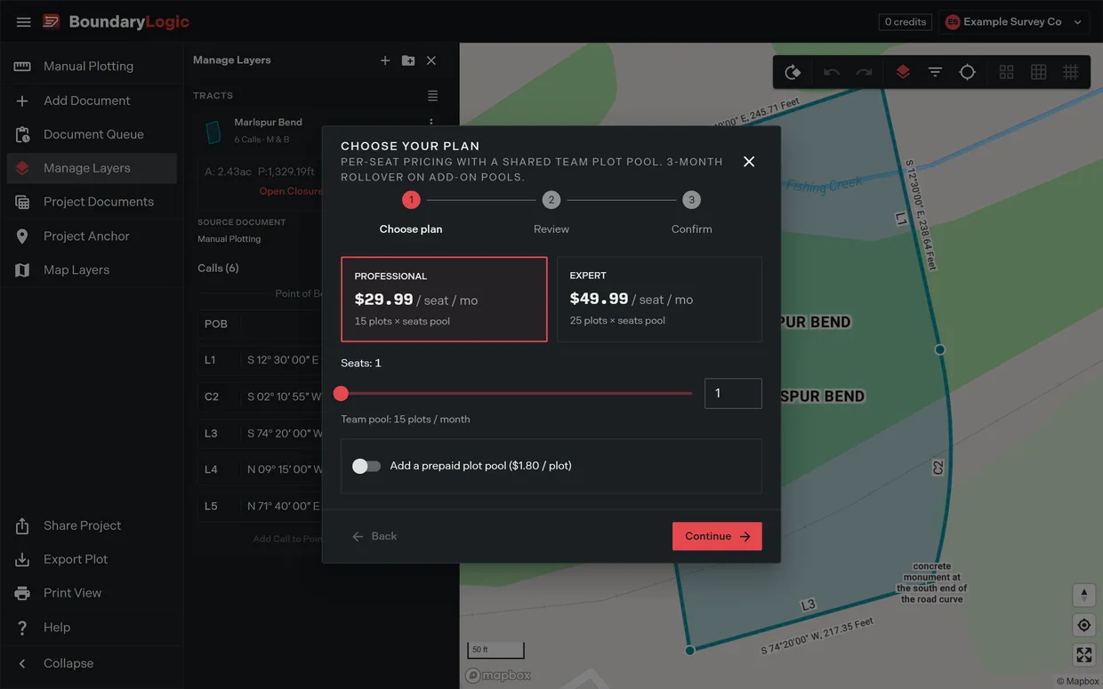Select the Marlspur Bend tract name
This screenshot has height=689, width=1103.
pos(268,122)
